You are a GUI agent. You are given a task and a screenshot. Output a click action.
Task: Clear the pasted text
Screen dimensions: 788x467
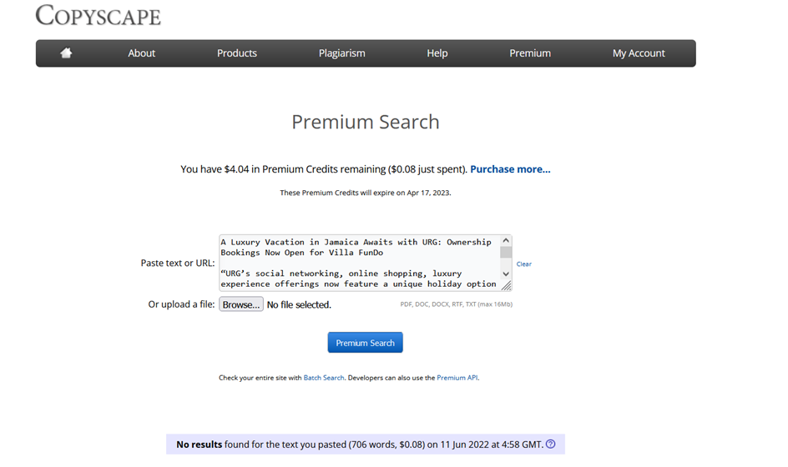523,264
